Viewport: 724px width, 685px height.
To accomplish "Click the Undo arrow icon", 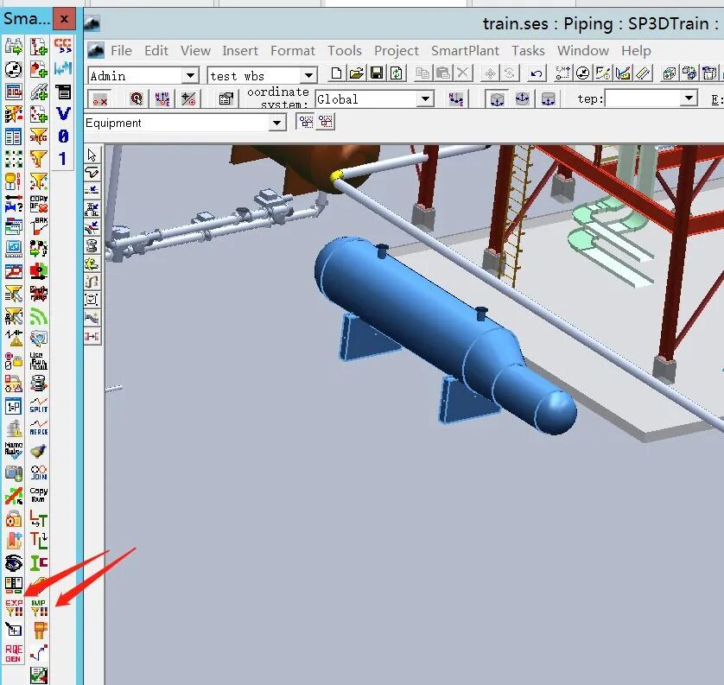I will click(x=536, y=73).
